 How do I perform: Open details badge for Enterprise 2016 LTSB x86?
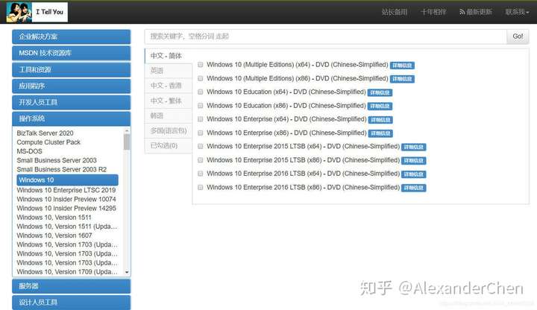tap(414, 188)
